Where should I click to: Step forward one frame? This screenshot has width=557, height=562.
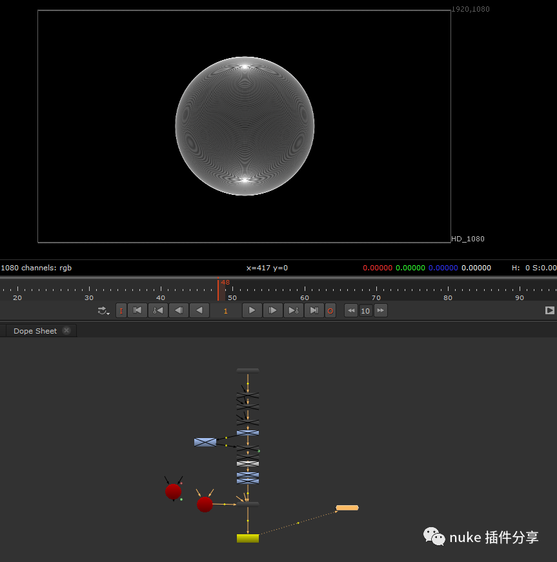click(x=272, y=310)
